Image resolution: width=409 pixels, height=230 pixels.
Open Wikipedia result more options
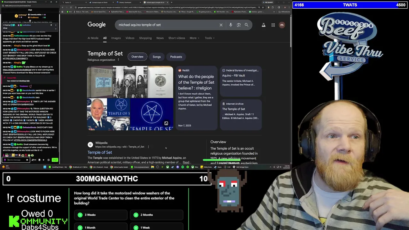148,147
